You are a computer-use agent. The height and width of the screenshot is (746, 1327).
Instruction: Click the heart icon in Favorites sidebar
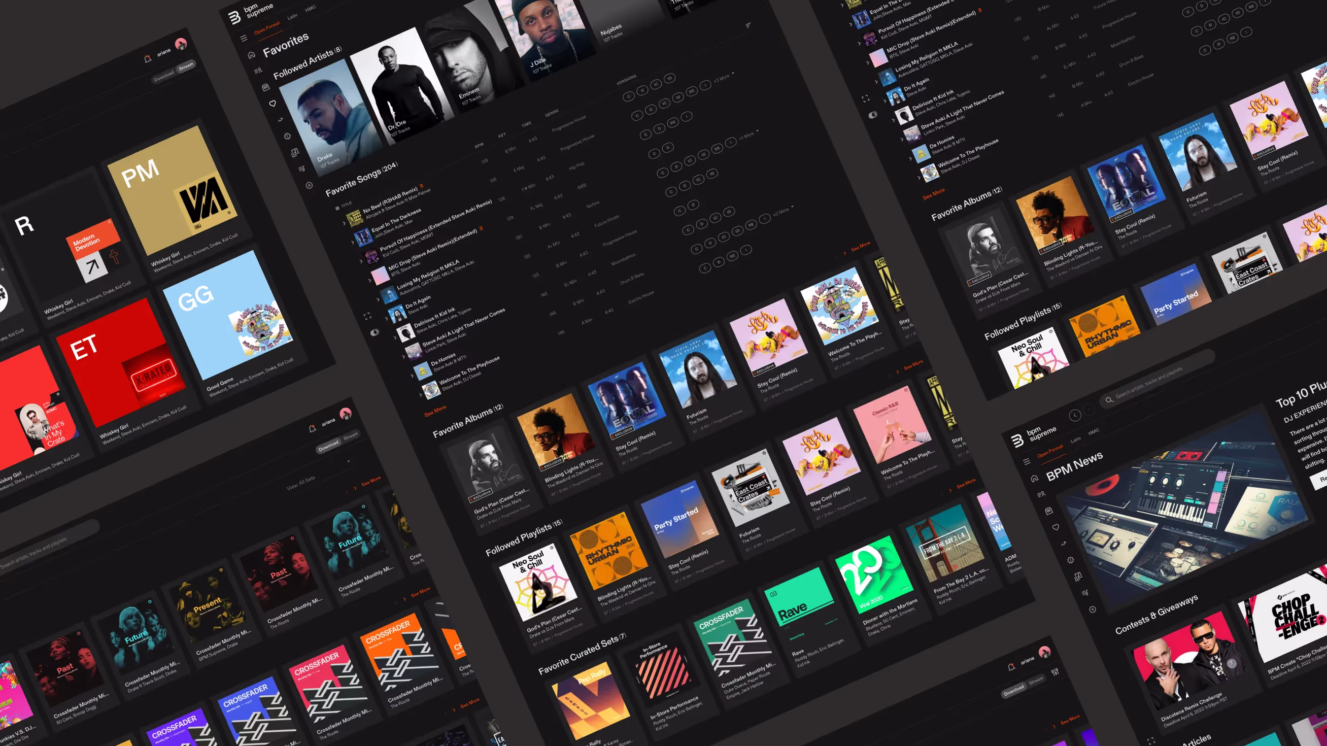(x=273, y=104)
